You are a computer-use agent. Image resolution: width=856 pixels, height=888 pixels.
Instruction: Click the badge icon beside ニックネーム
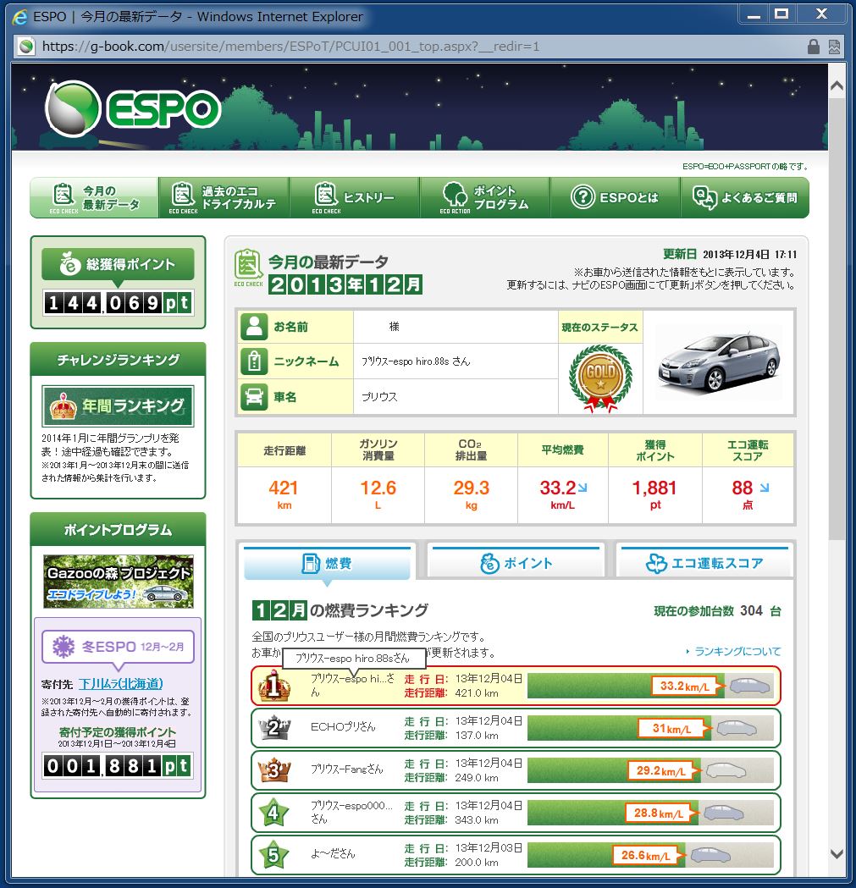(254, 361)
